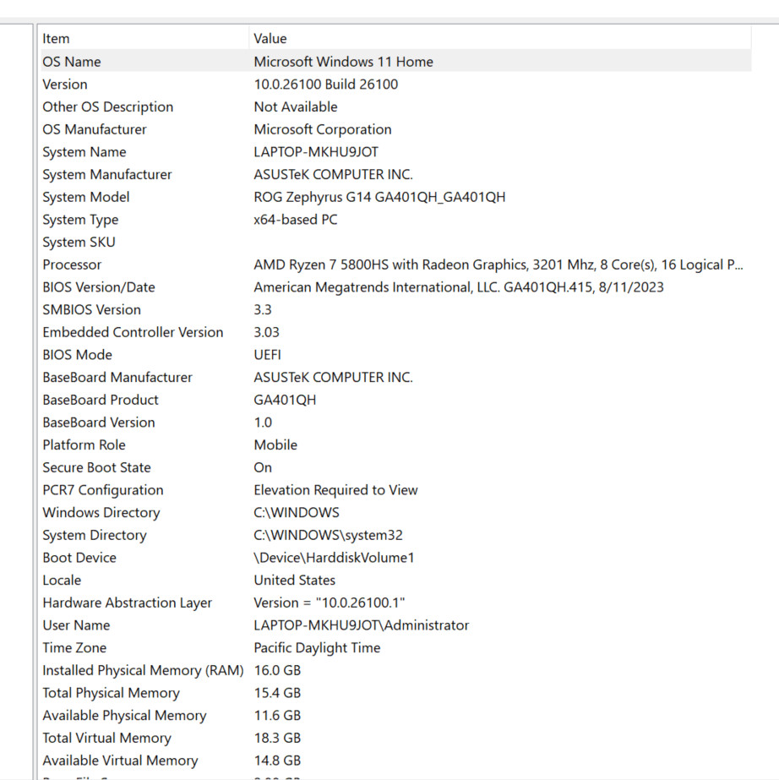Select the BaseBoard Product row label
The image size is (779, 780).
(100, 400)
